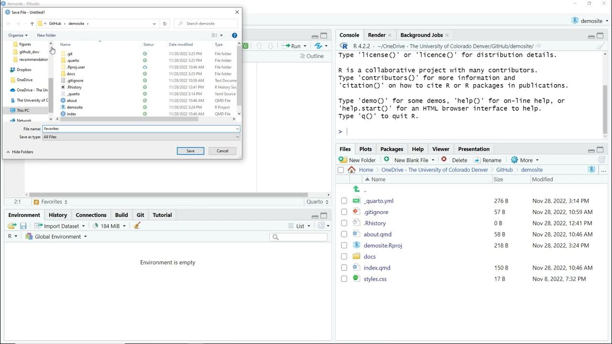Click the Run button in the editor

coord(293,46)
